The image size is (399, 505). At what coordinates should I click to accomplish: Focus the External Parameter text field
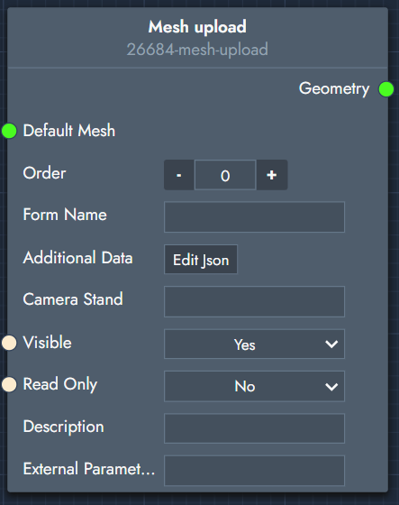tap(254, 471)
